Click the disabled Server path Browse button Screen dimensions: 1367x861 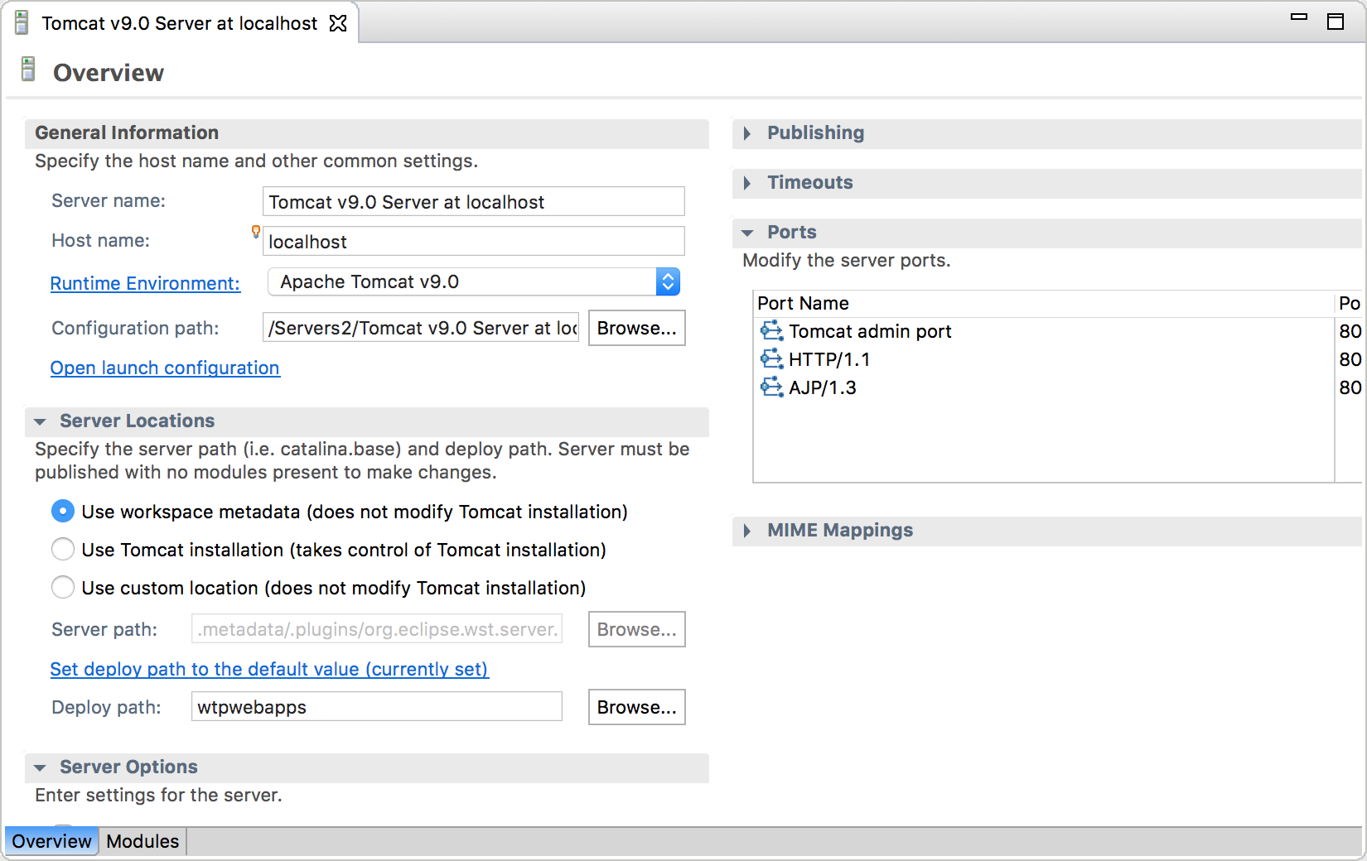pos(636,629)
